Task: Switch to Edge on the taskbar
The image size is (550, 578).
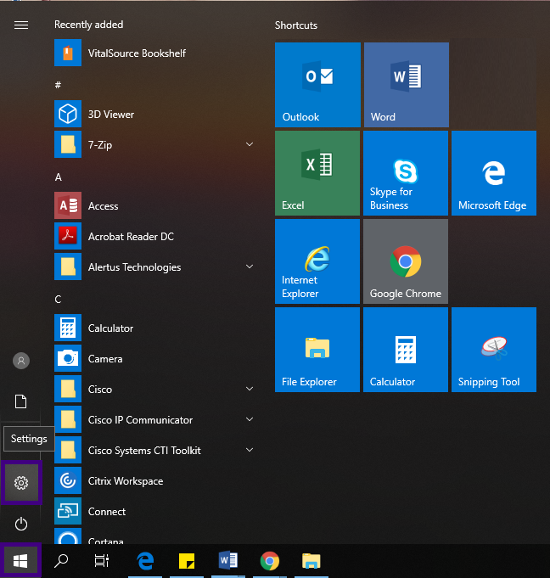Action: (145, 561)
